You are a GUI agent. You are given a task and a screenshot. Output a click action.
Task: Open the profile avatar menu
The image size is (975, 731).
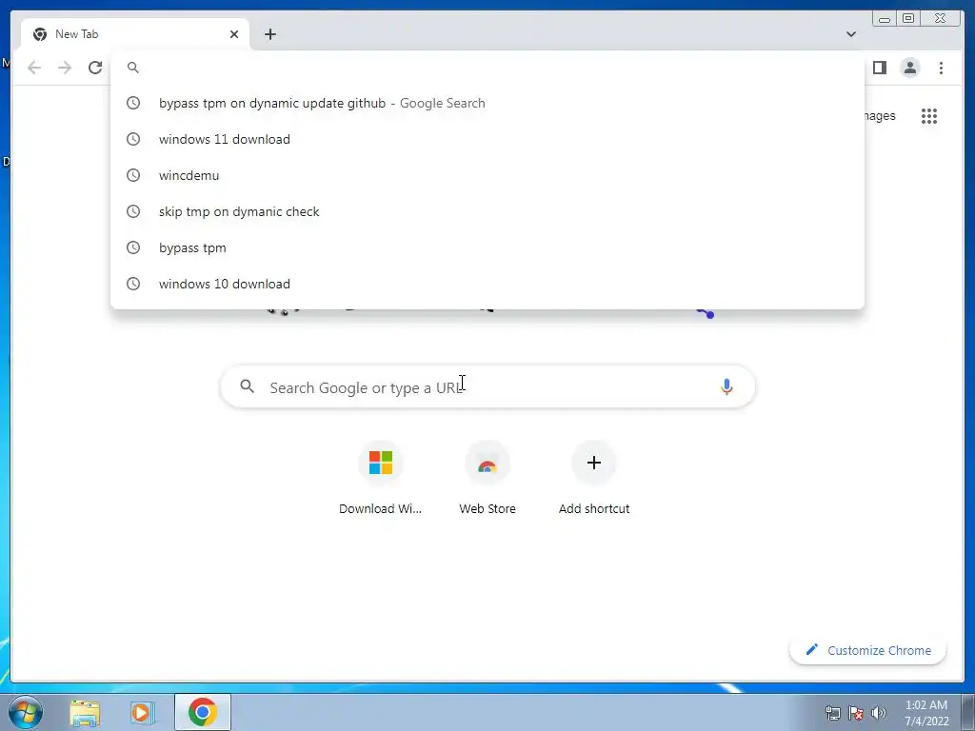coord(909,68)
